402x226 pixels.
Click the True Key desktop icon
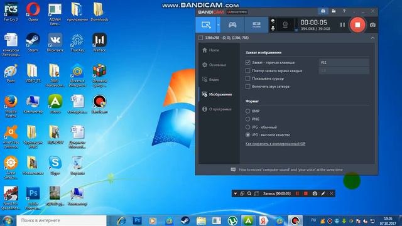coord(77,43)
